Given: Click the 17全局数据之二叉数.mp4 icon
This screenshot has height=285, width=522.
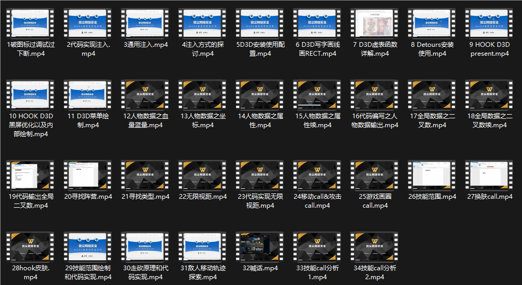Looking at the screenshot, I should click(x=432, y=95).
